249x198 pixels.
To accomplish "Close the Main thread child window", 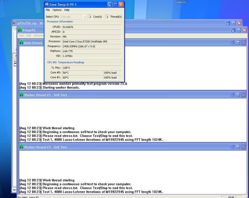I will (x=243, y=43).
